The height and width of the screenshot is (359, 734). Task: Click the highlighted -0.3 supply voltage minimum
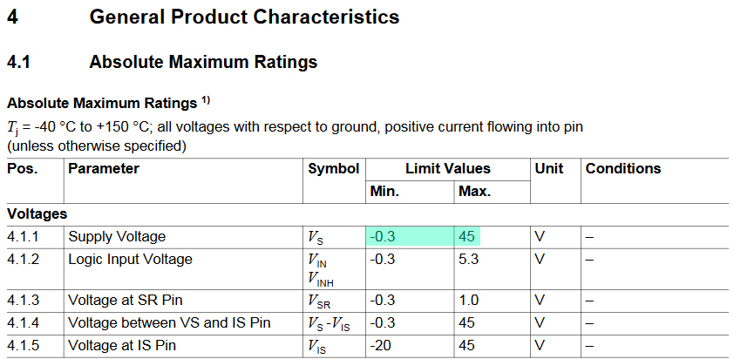[384, 236]
